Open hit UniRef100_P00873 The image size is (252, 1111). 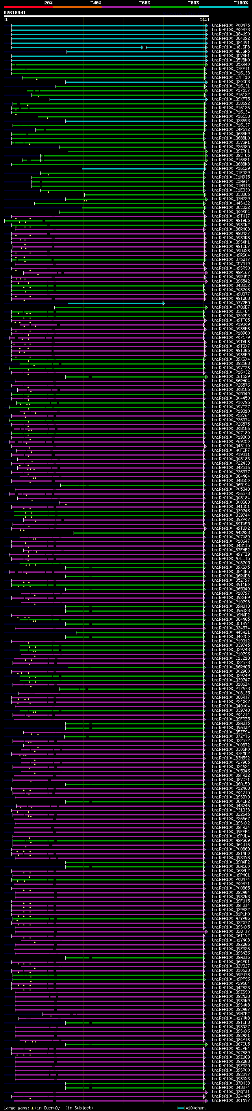pyautogui.click(x=231, y=30)
